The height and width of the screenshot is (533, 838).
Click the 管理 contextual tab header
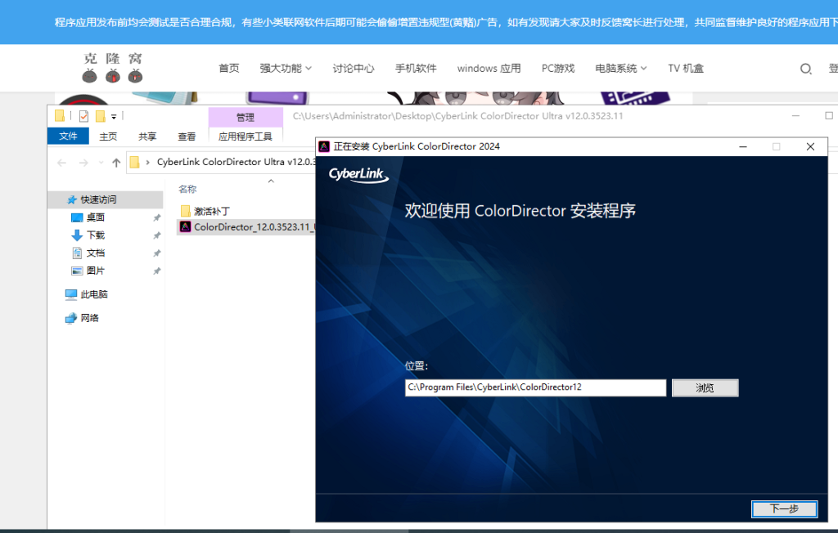click(246, 118)
